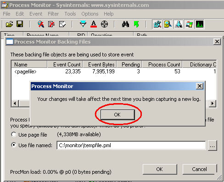Image resolution: width=224 pixels, height=182 pixels.
Task: Close the Backing Files dialog with X
Action: pos(217,42)
